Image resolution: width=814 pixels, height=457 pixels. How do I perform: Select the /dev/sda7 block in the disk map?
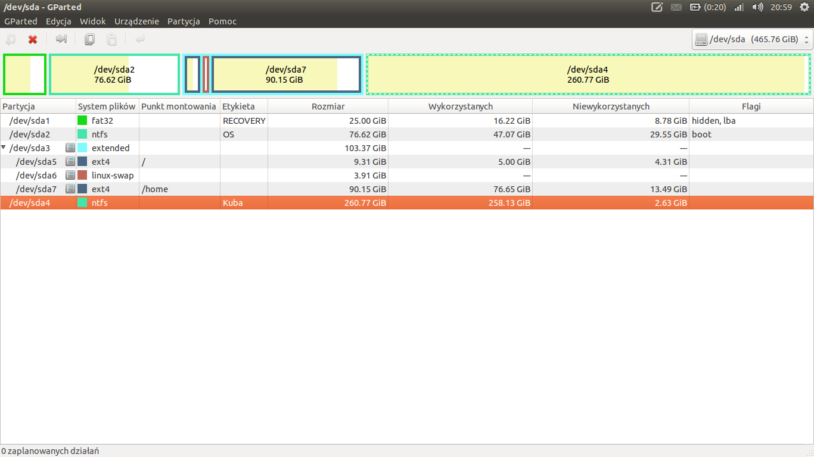(286, 74)
